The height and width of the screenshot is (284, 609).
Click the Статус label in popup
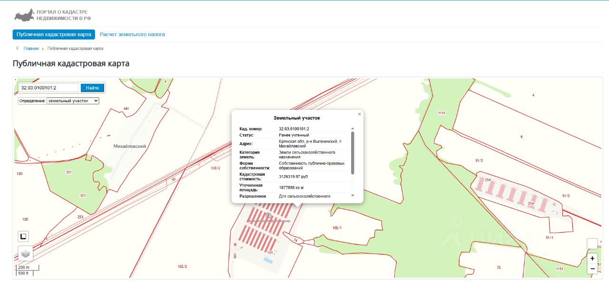[247, 135]
